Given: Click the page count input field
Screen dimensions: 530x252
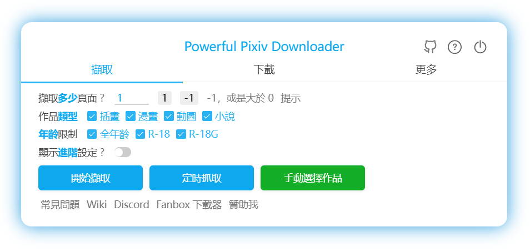Looking at the screenshot, I should pos(132,98).
